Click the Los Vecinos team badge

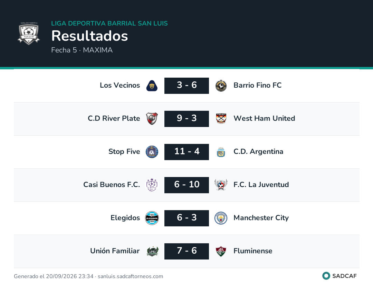tap(152, 86)
